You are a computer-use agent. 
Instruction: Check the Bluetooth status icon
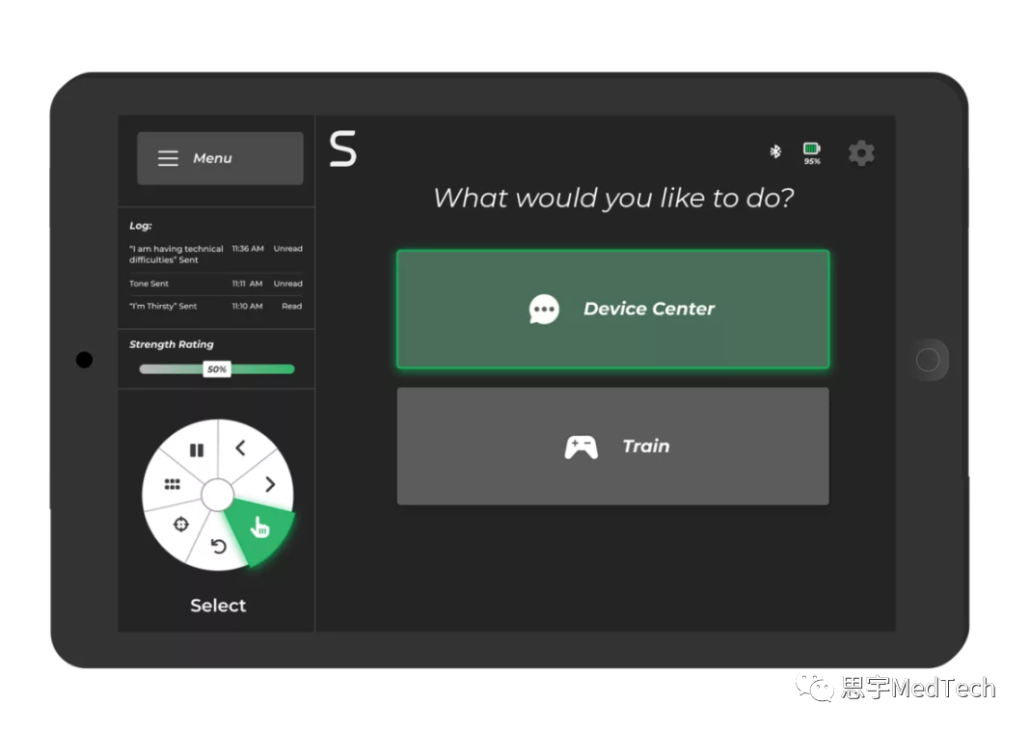[775, 151]
